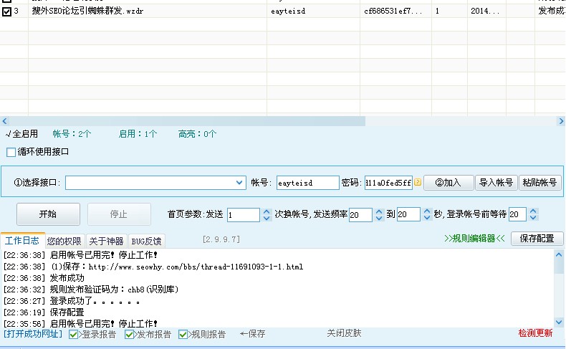Screen dimensions: 566x349
Task: Click the 关闭皮肤 link
Action: pyautogui.click(x=344, y=333)
